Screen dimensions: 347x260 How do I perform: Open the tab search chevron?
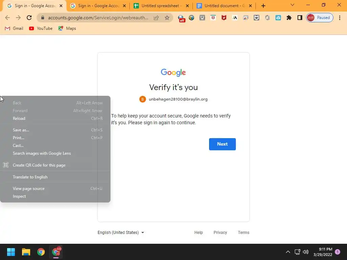(x=292, y=5)
